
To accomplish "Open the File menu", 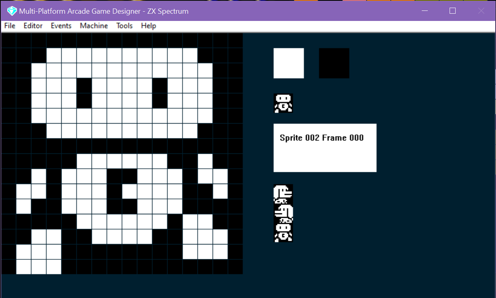I will pos(10,26).
